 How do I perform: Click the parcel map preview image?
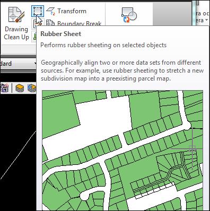click(x=122, y=151)
